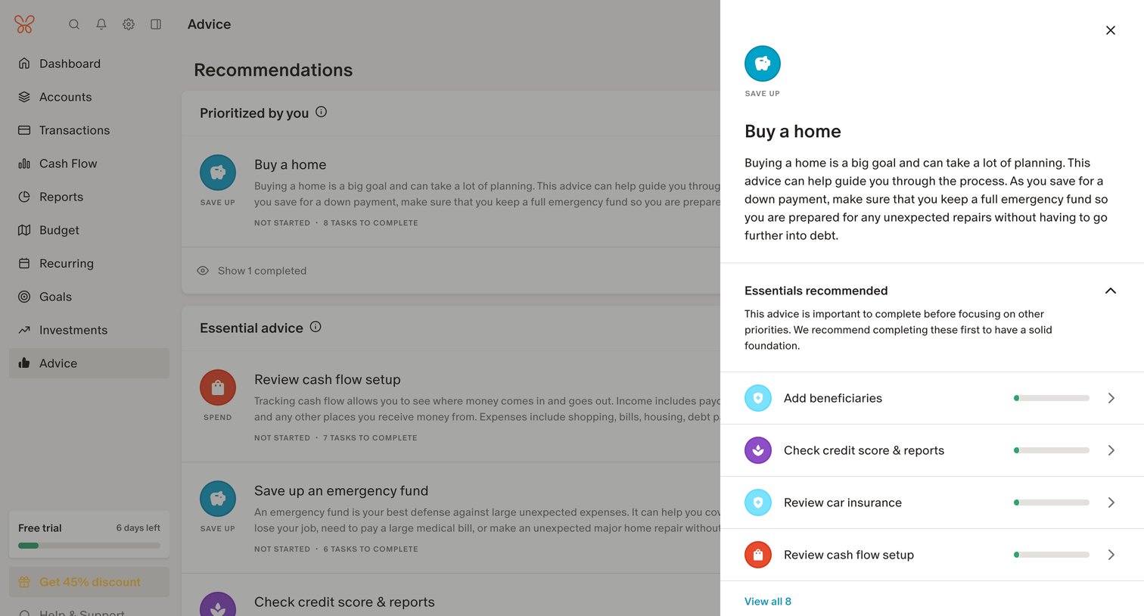Close the Buy a home panel
This screenshot has width=1144, height=616.
[x=1111, y=30]
